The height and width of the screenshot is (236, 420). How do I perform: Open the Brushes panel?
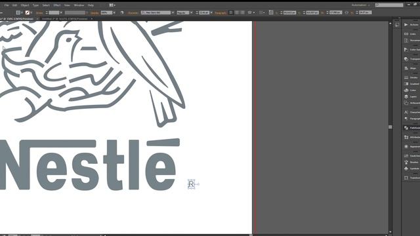(x=411, y=162)
